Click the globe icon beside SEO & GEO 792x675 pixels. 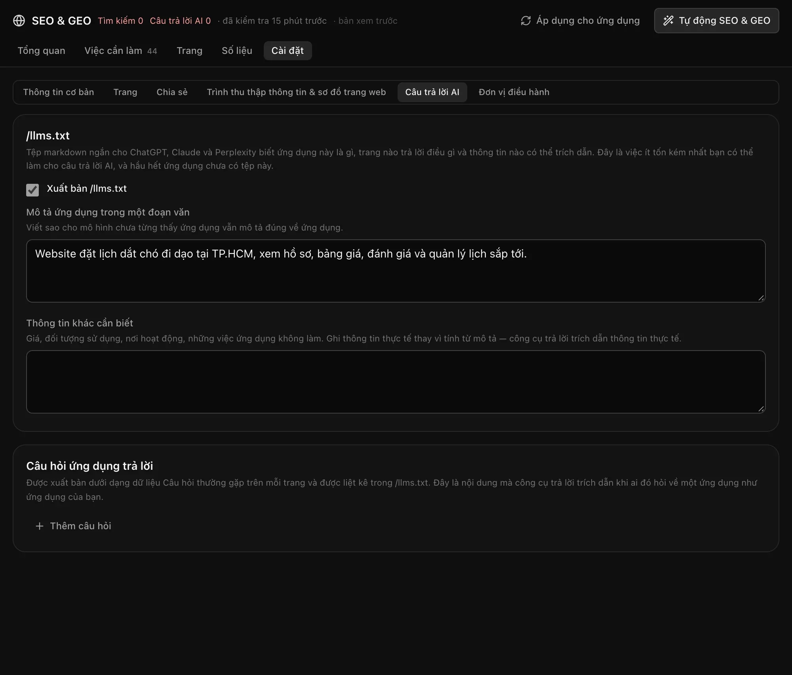point(19,21)
